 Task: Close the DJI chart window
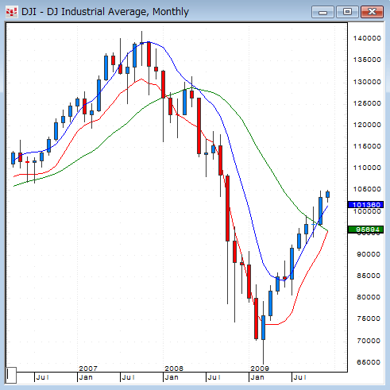click(x=372, y=12)
